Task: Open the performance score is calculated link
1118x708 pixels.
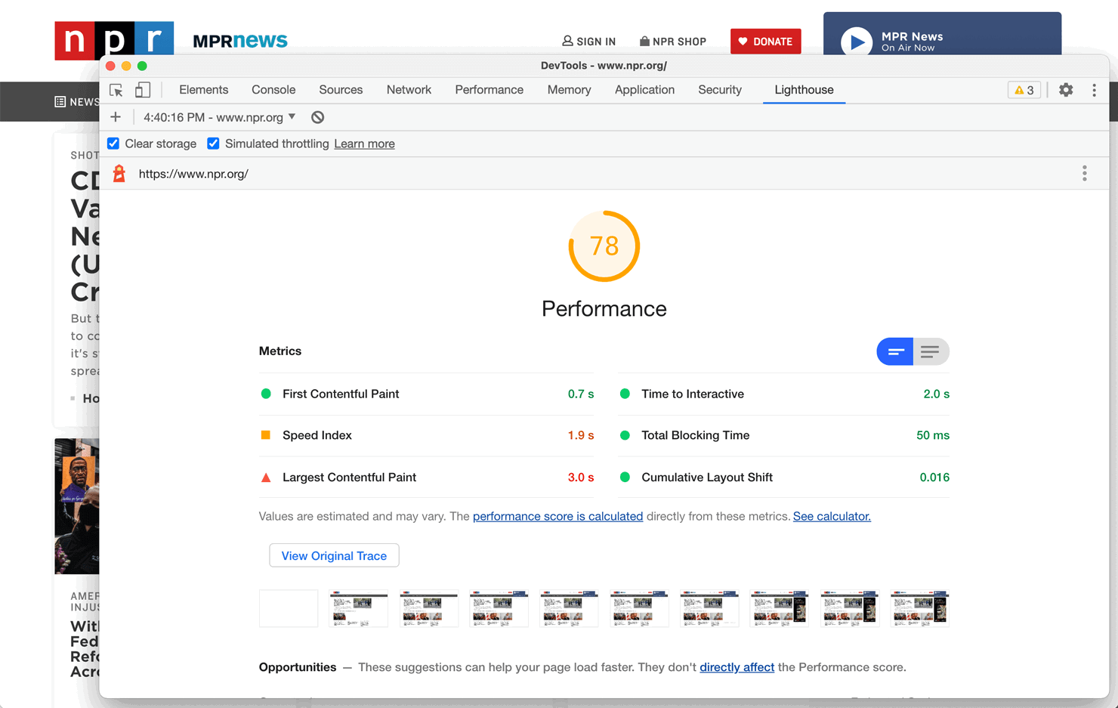Action: click(557, 516)
